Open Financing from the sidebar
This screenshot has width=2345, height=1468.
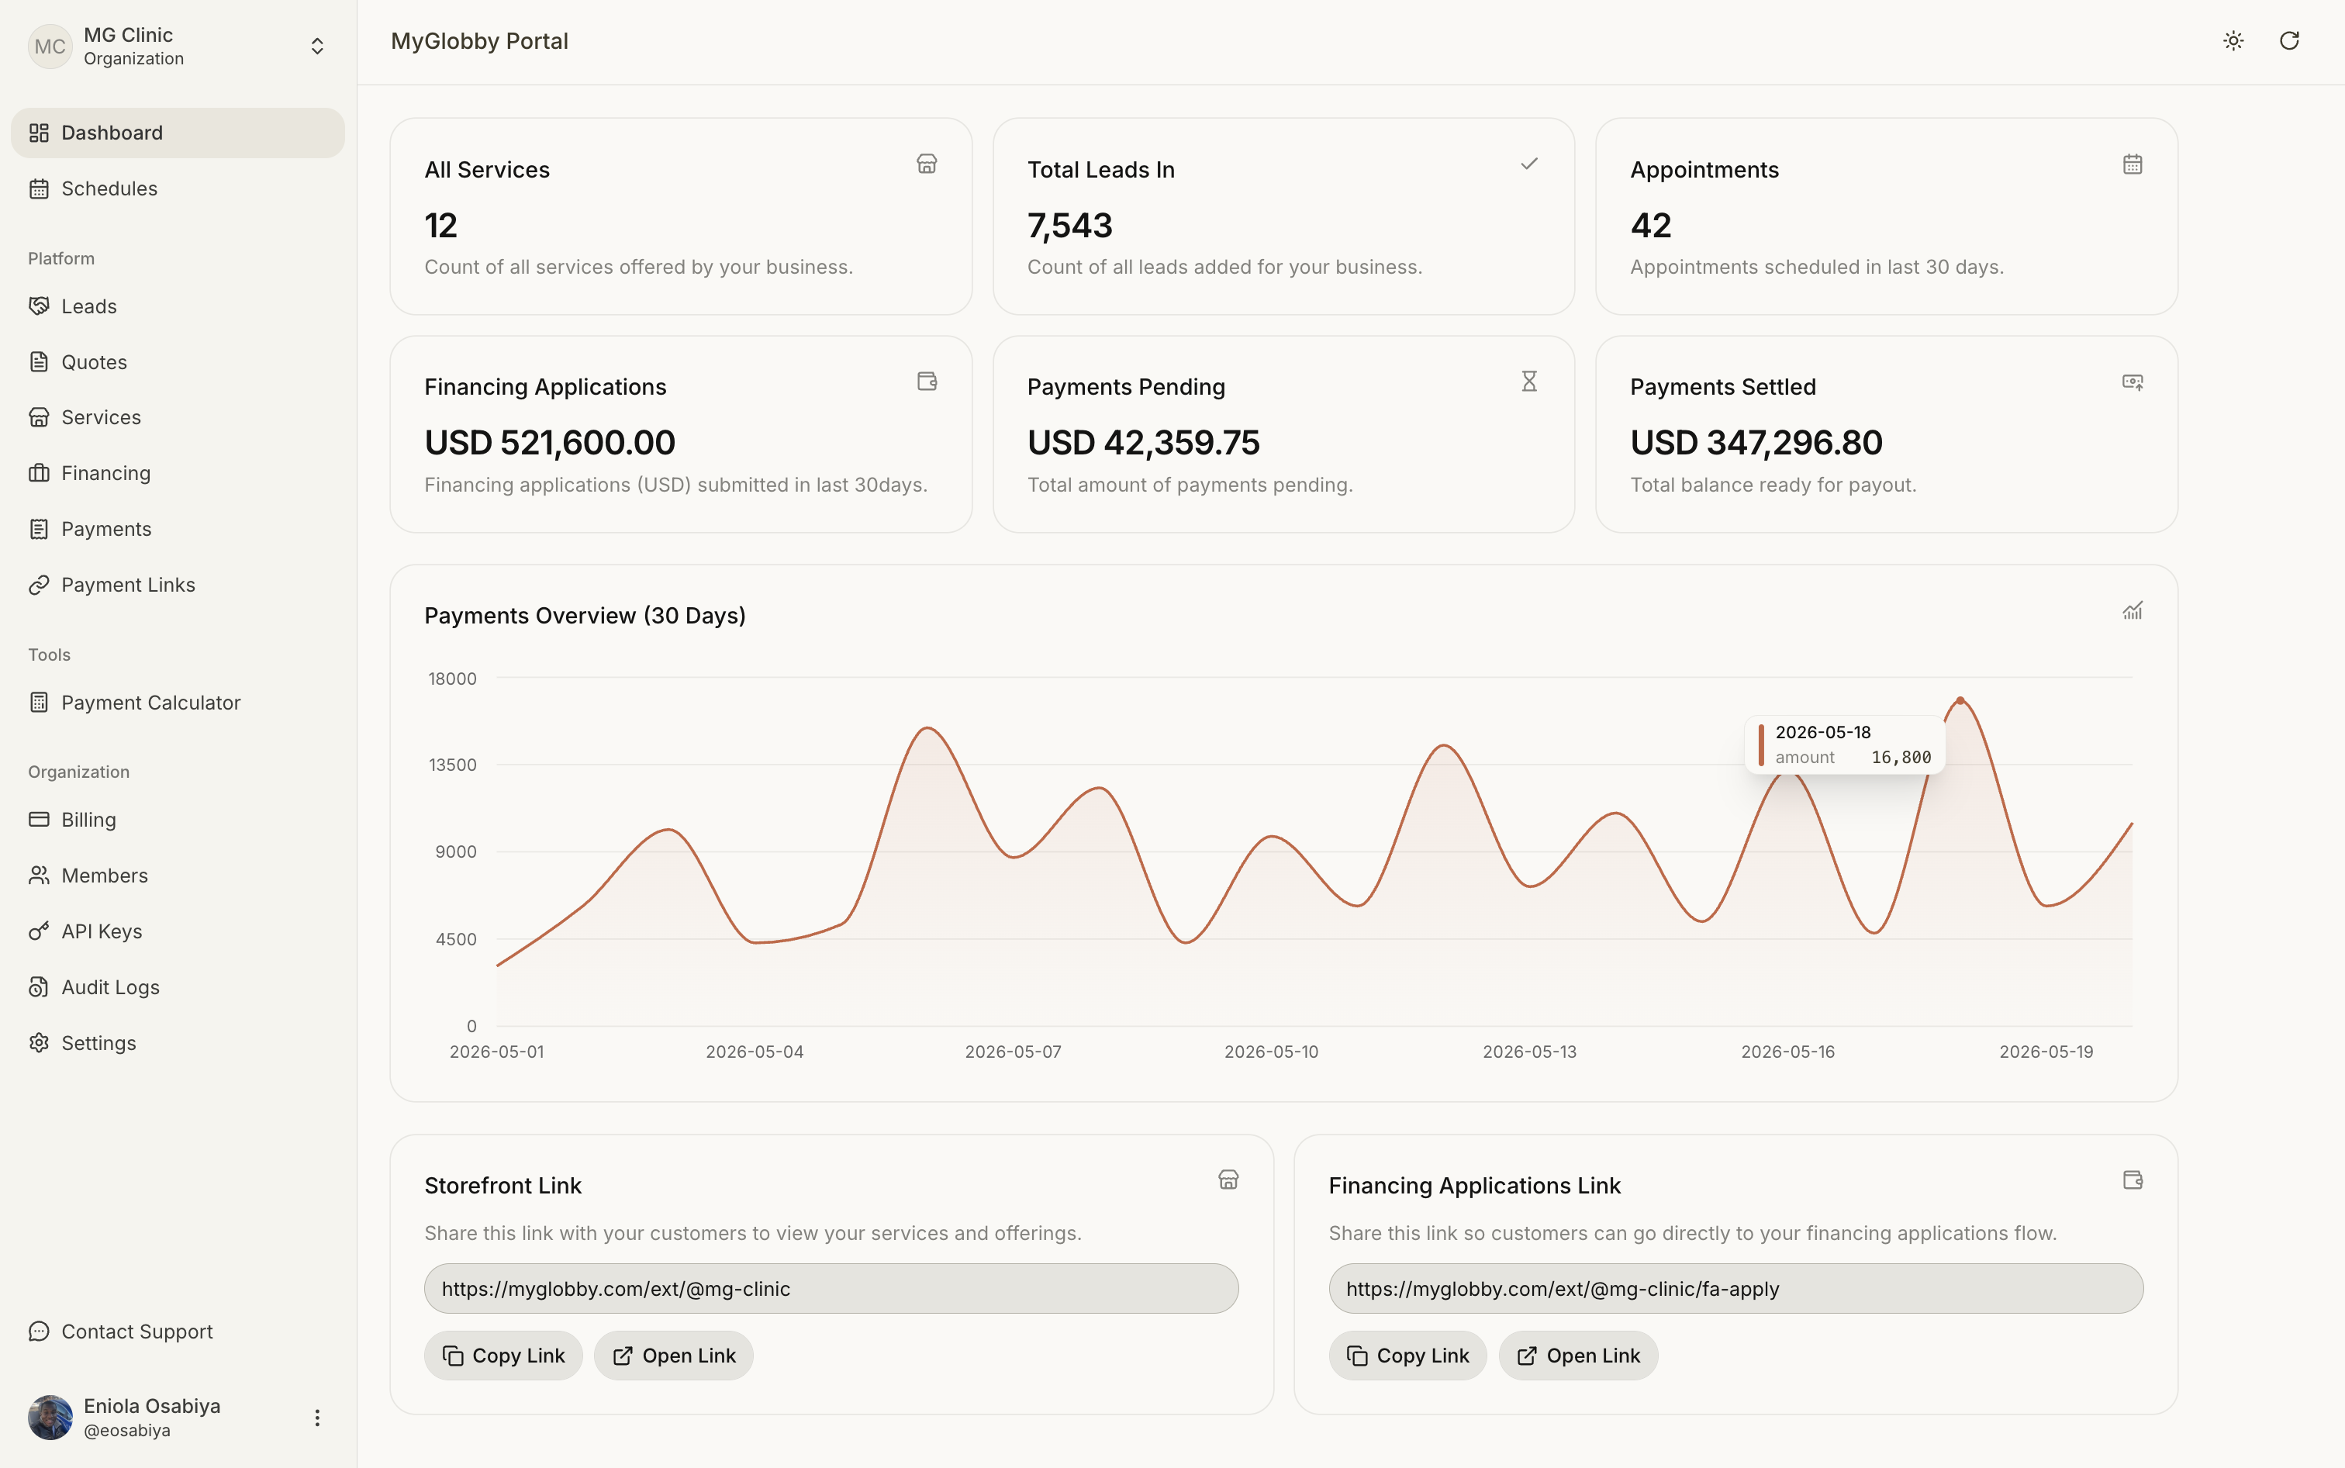pos(178,473)
